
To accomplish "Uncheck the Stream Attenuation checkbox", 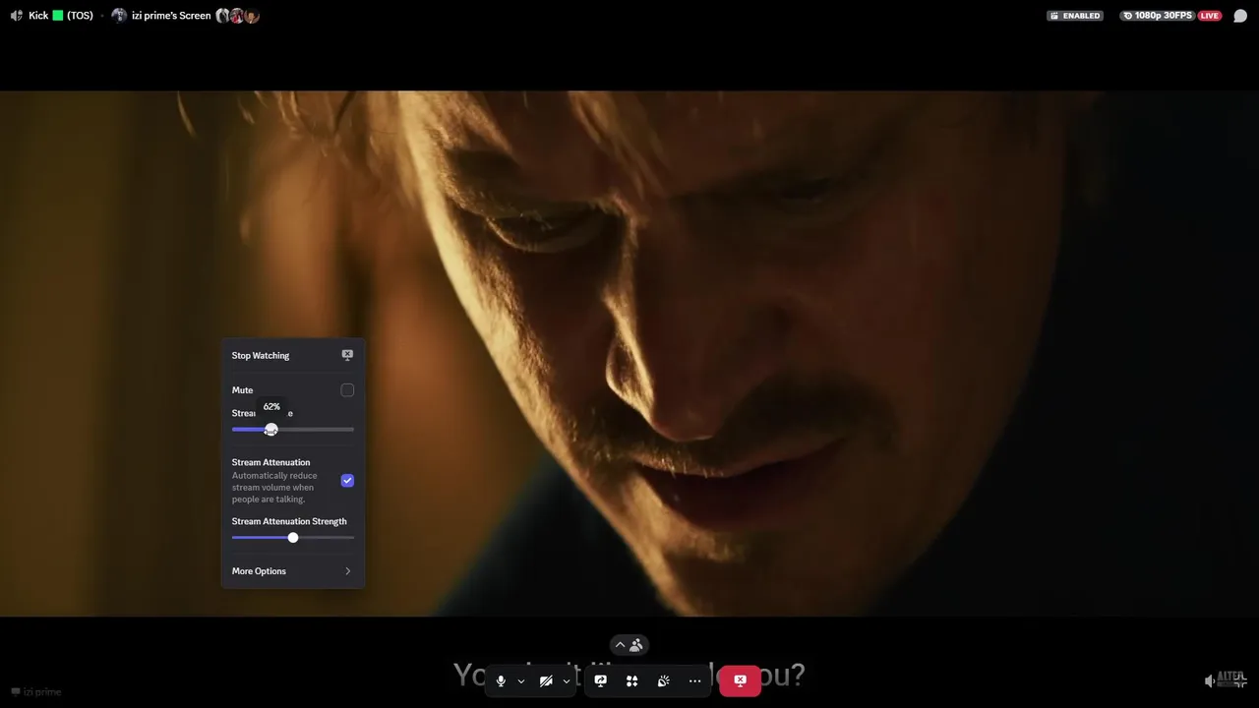I will tap(347, 481).
